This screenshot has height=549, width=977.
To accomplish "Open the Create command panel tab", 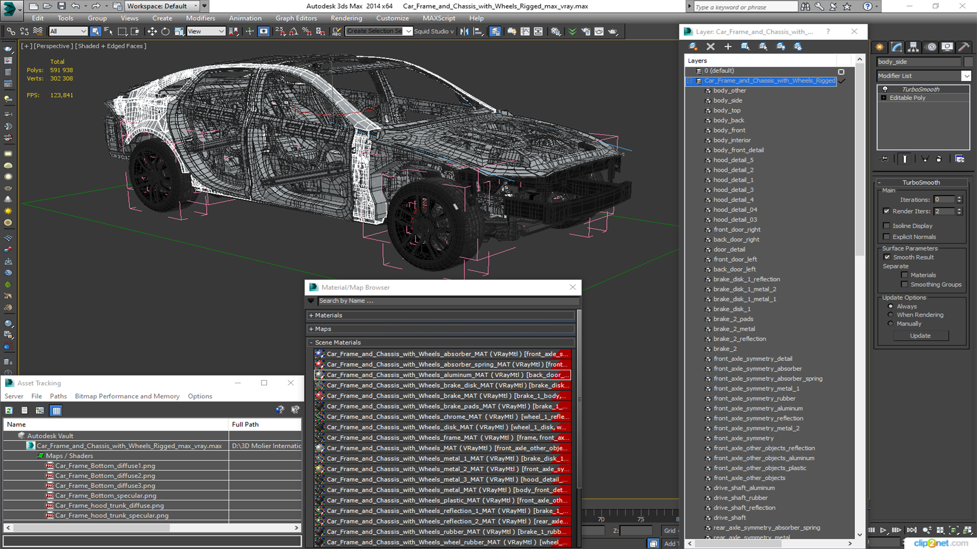I will point(880,47).
